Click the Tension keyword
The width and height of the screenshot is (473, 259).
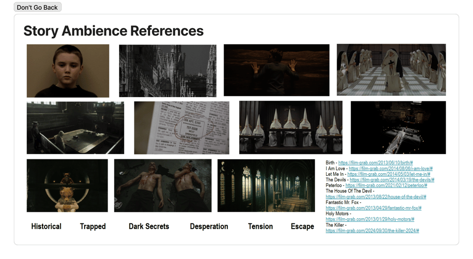(261, 227)
